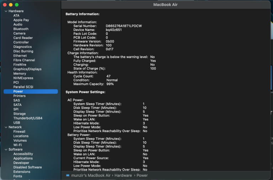273x180 pixels.
Task: Click the cycle count value 47
Action: click(x=108, y=77)
